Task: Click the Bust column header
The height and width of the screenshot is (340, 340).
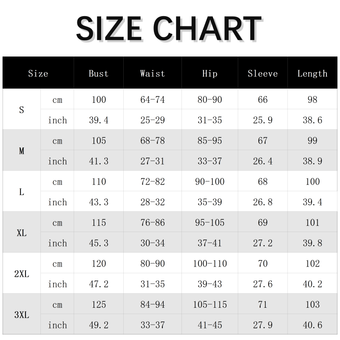Action: [99, 74]
